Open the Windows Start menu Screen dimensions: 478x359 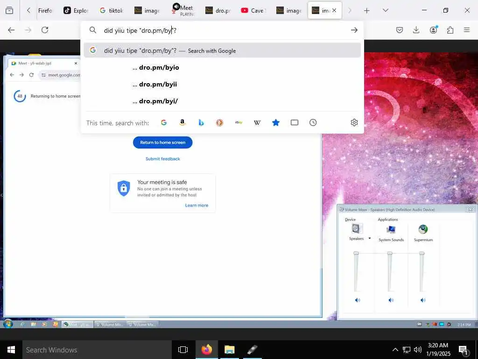click(11, 350)
